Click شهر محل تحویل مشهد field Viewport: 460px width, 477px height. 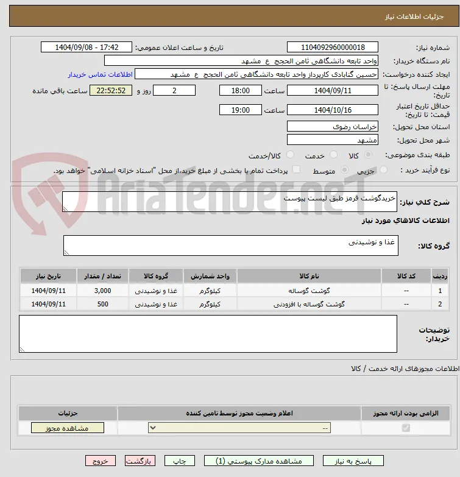[x=333, y=140]
